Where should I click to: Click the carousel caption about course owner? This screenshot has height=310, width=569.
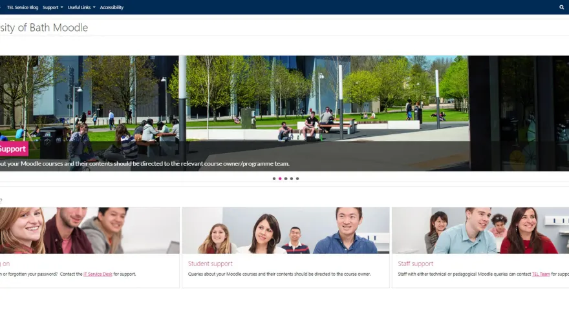[x=145, y=164]
